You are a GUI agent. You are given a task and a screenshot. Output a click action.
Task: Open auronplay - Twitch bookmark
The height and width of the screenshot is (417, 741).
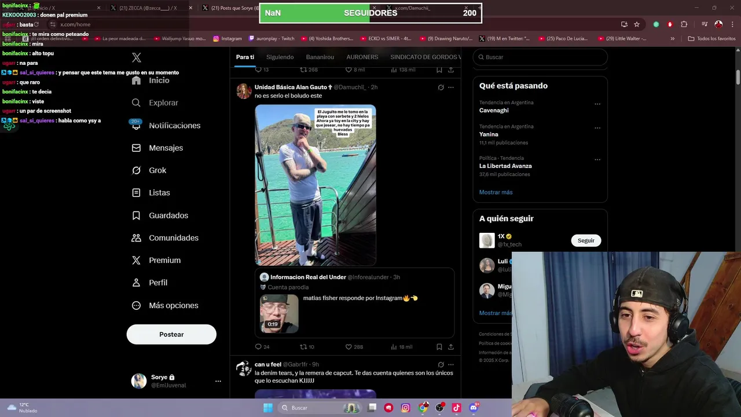(272, 39)
